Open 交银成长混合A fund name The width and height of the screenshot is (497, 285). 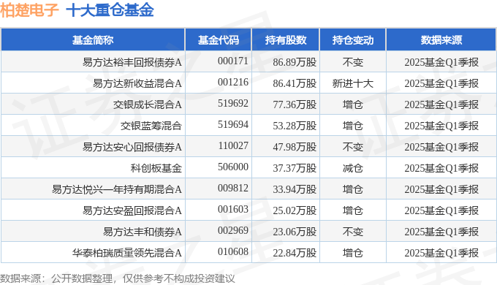(x=148, y=104)
